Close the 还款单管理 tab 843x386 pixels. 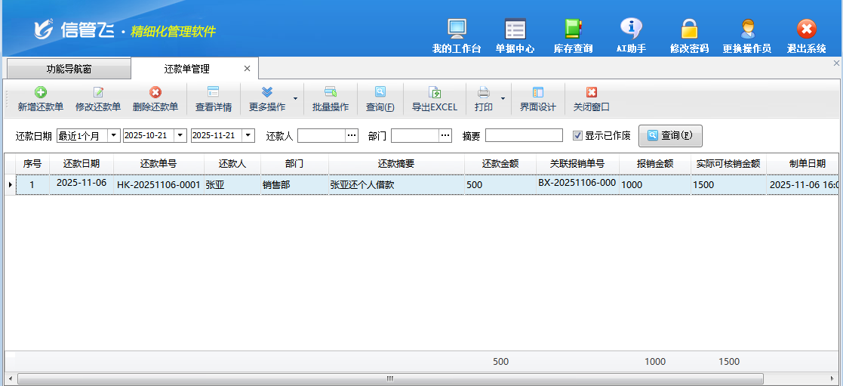[247, 69]
